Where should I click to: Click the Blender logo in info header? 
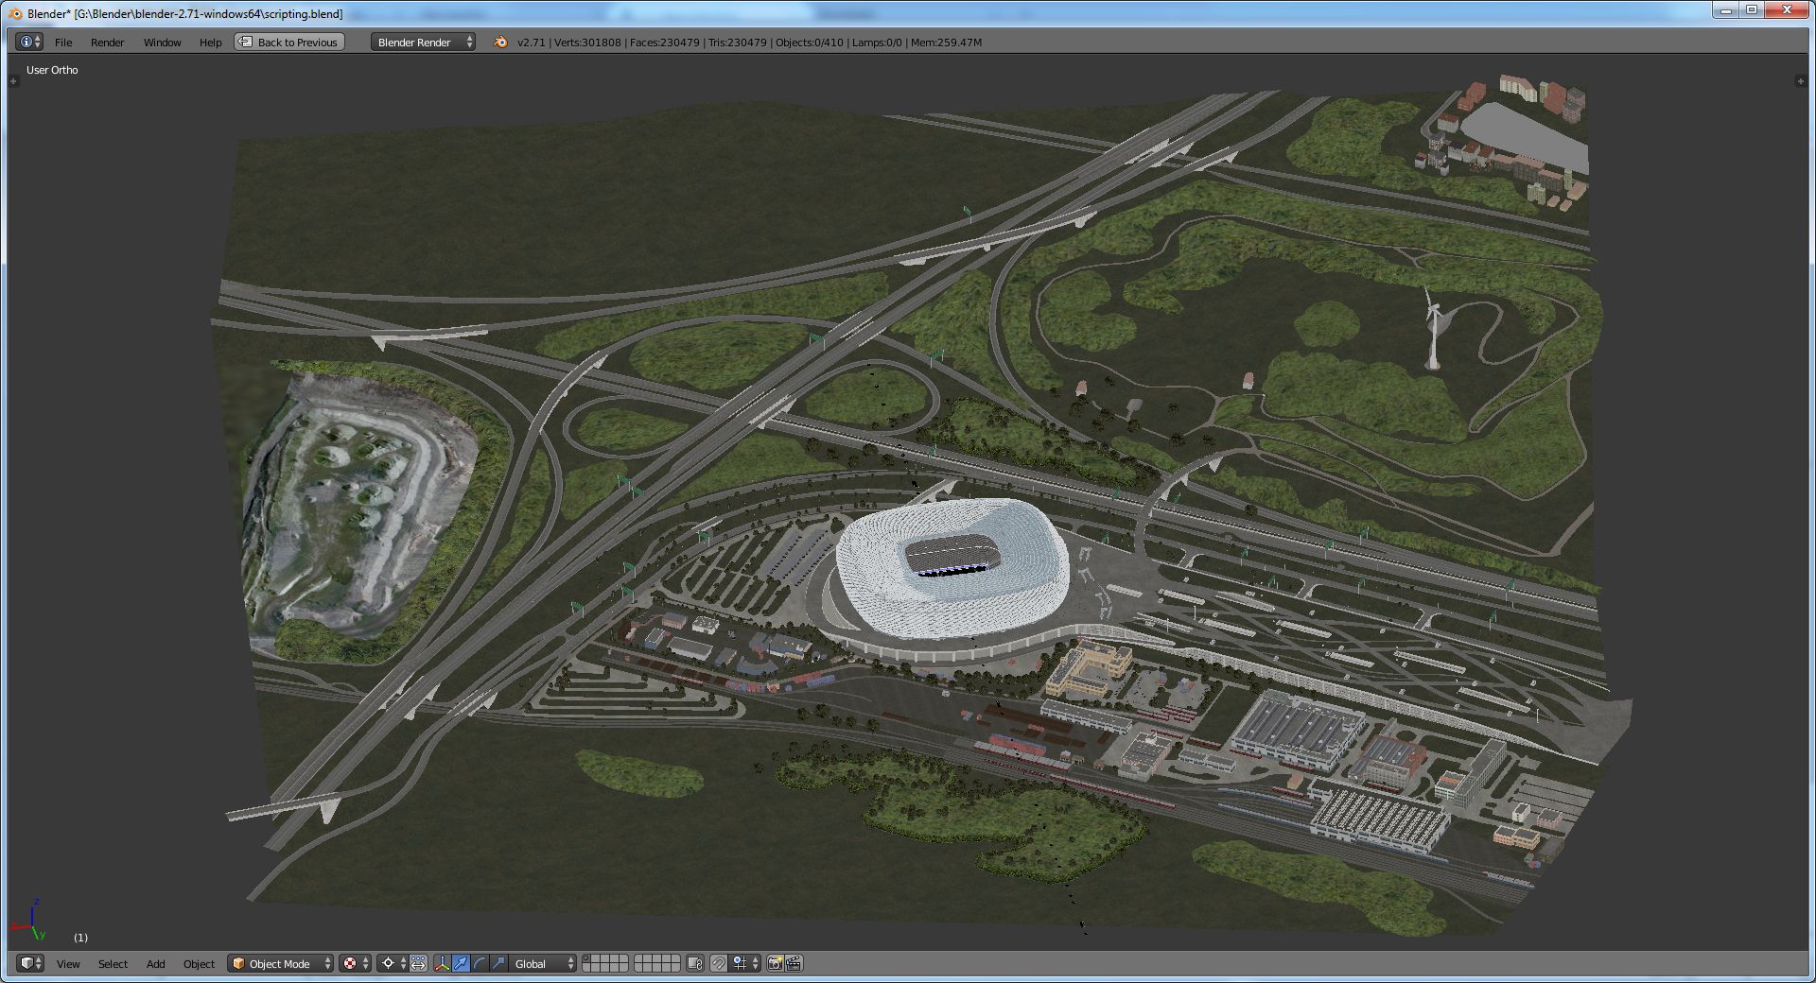(500, 43)
